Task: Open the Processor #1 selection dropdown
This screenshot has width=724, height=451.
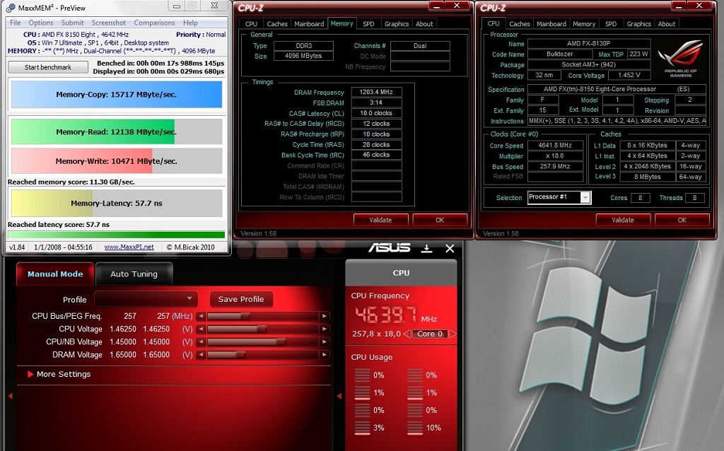Action: point(585,197)
